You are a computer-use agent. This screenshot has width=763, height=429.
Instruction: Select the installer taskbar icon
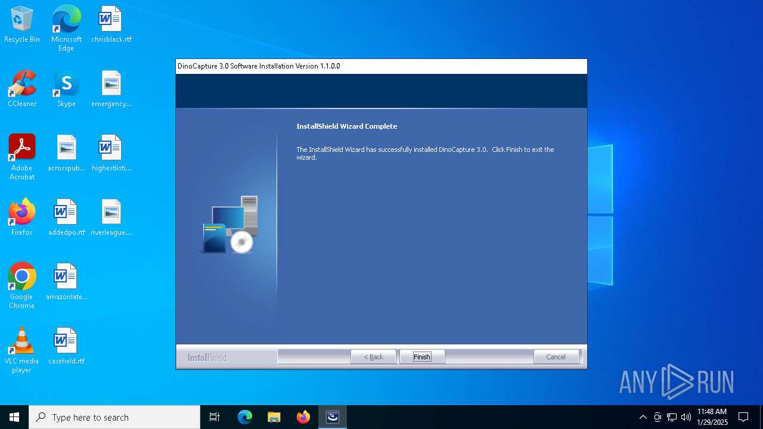point(333,417)
